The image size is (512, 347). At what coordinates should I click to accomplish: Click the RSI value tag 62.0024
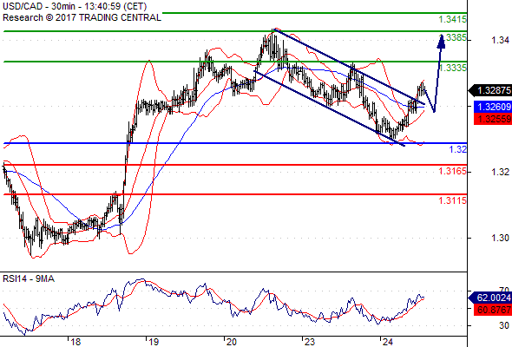tap(490, 298)
